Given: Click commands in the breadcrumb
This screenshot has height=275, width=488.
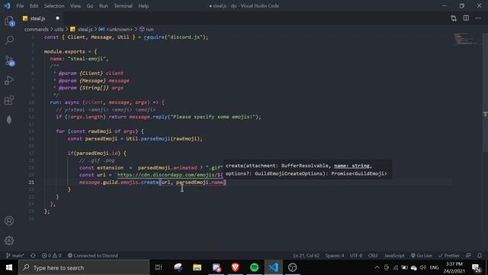Looking at the screenshot, I should (x=37, y=29).
